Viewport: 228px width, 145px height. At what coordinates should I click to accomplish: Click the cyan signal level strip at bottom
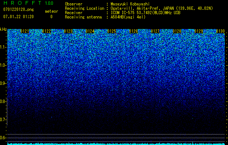(116, 144)
